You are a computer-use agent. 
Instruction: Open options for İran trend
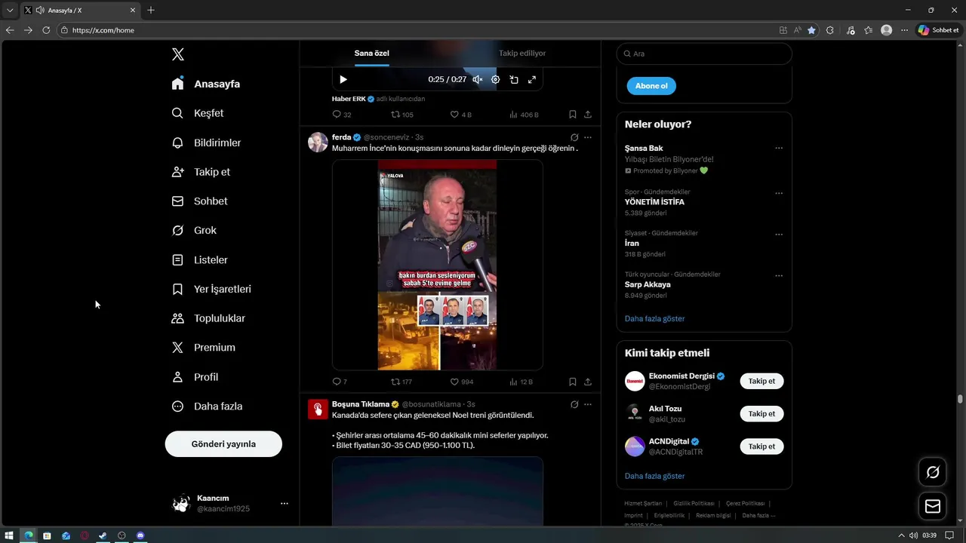[779, 235]
